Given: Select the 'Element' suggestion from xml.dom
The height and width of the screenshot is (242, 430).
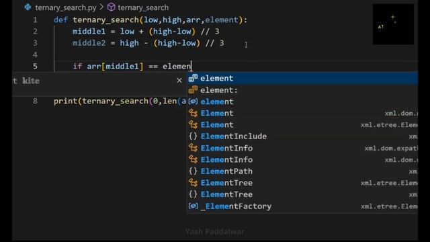Looking at the screenshot, I should [302, 113].
